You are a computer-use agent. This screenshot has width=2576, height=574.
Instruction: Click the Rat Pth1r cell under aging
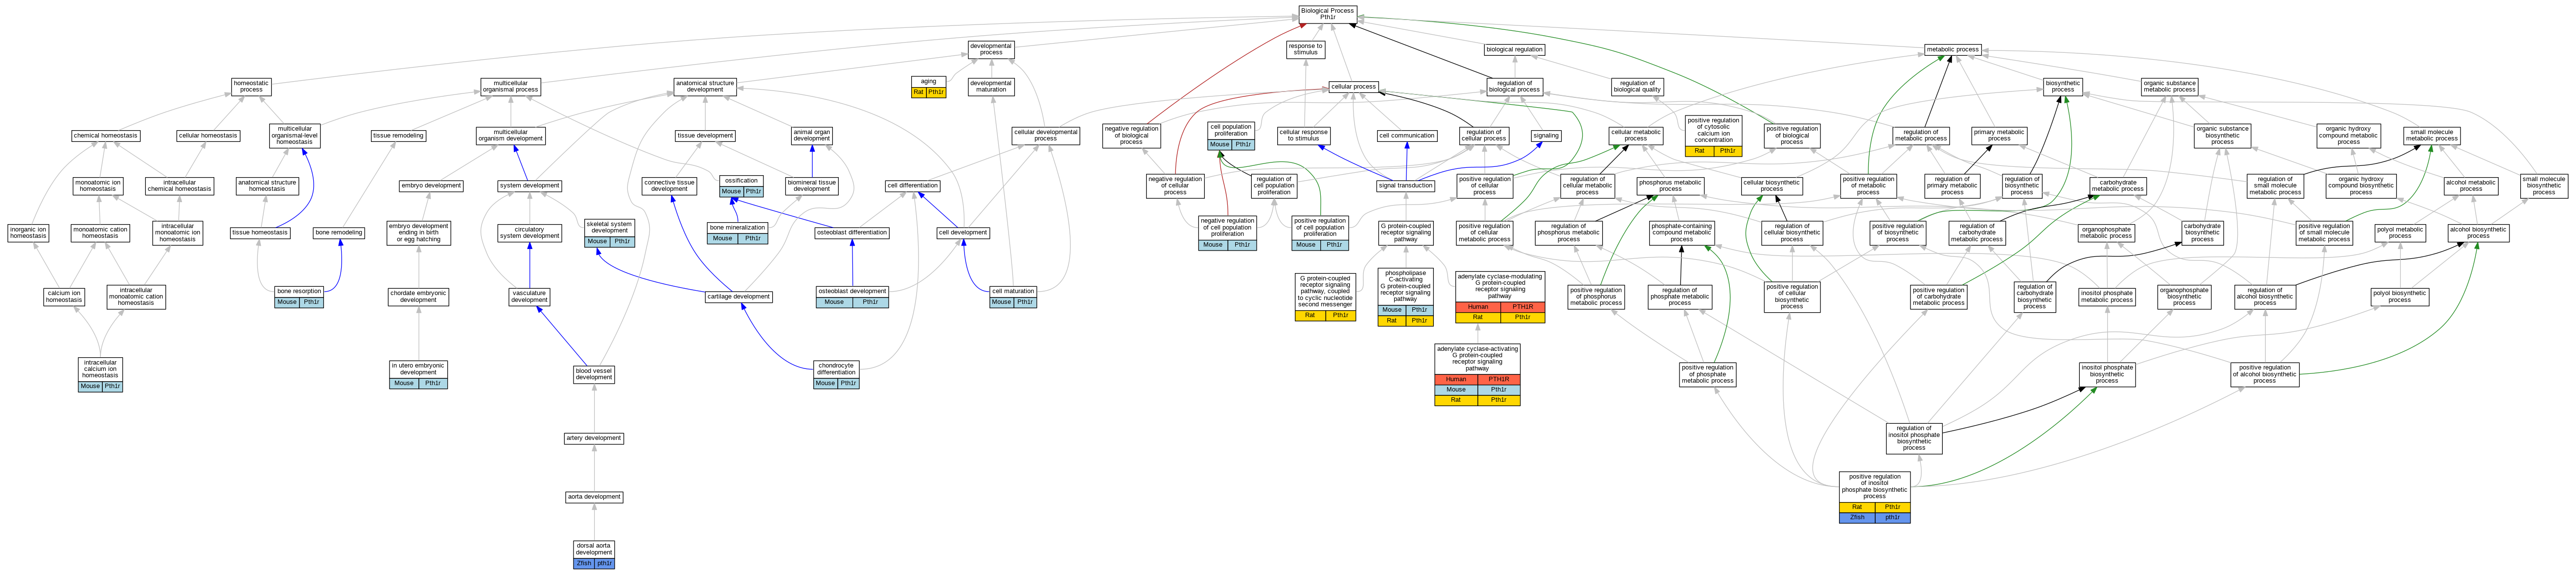point(928,92)
